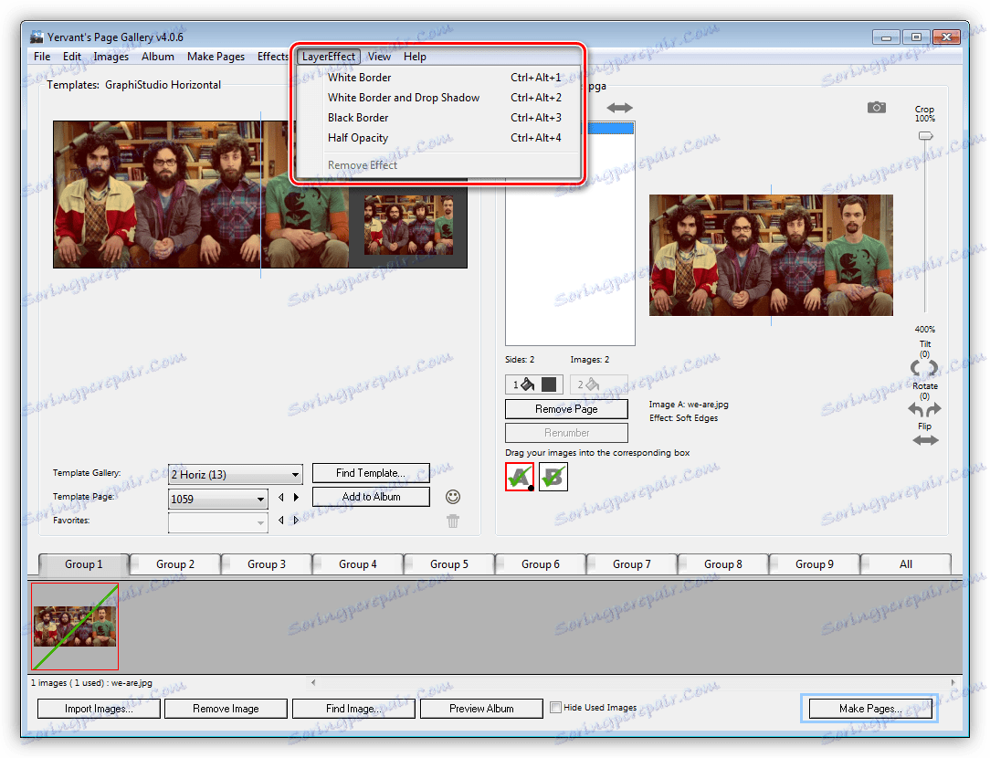The width and height of the screenshot is (990, 758).
Task: Click the Crop slider handle
Action: point(925,136)
